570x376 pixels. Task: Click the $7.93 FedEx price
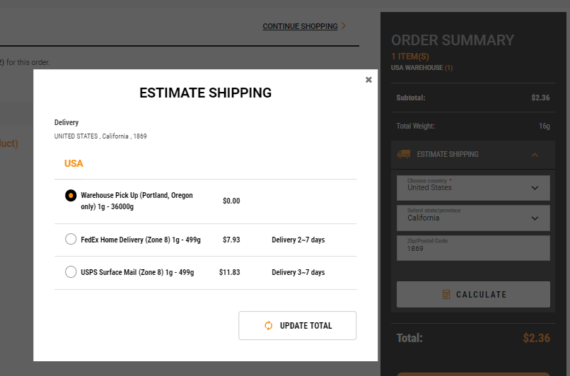tap(231, 240)
